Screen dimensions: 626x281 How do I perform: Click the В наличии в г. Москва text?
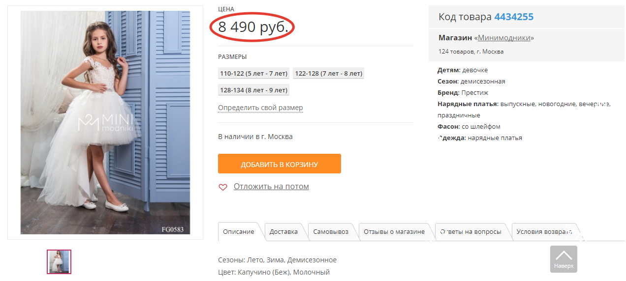[x=255, y=137]
